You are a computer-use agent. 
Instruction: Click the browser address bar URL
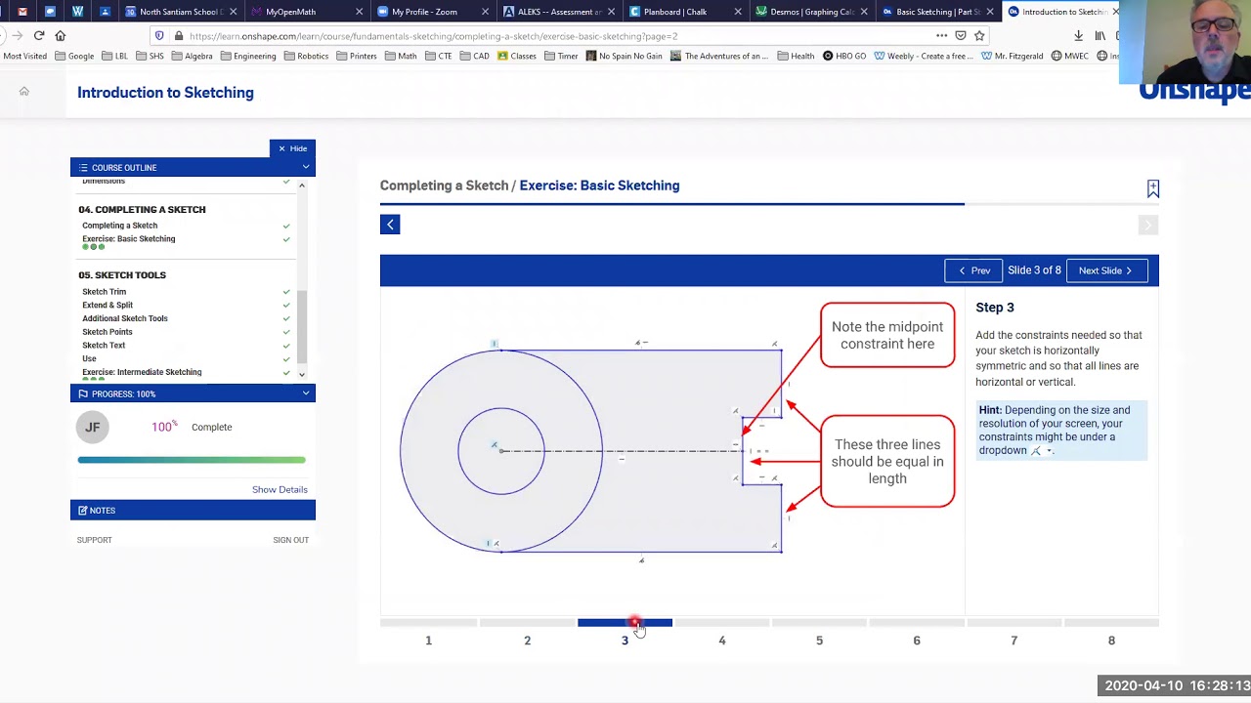pos(433,36)
